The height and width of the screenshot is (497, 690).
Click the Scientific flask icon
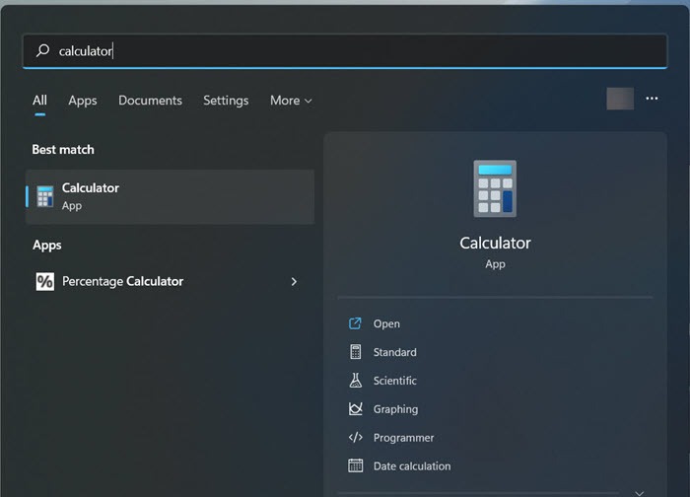(356, 381)
